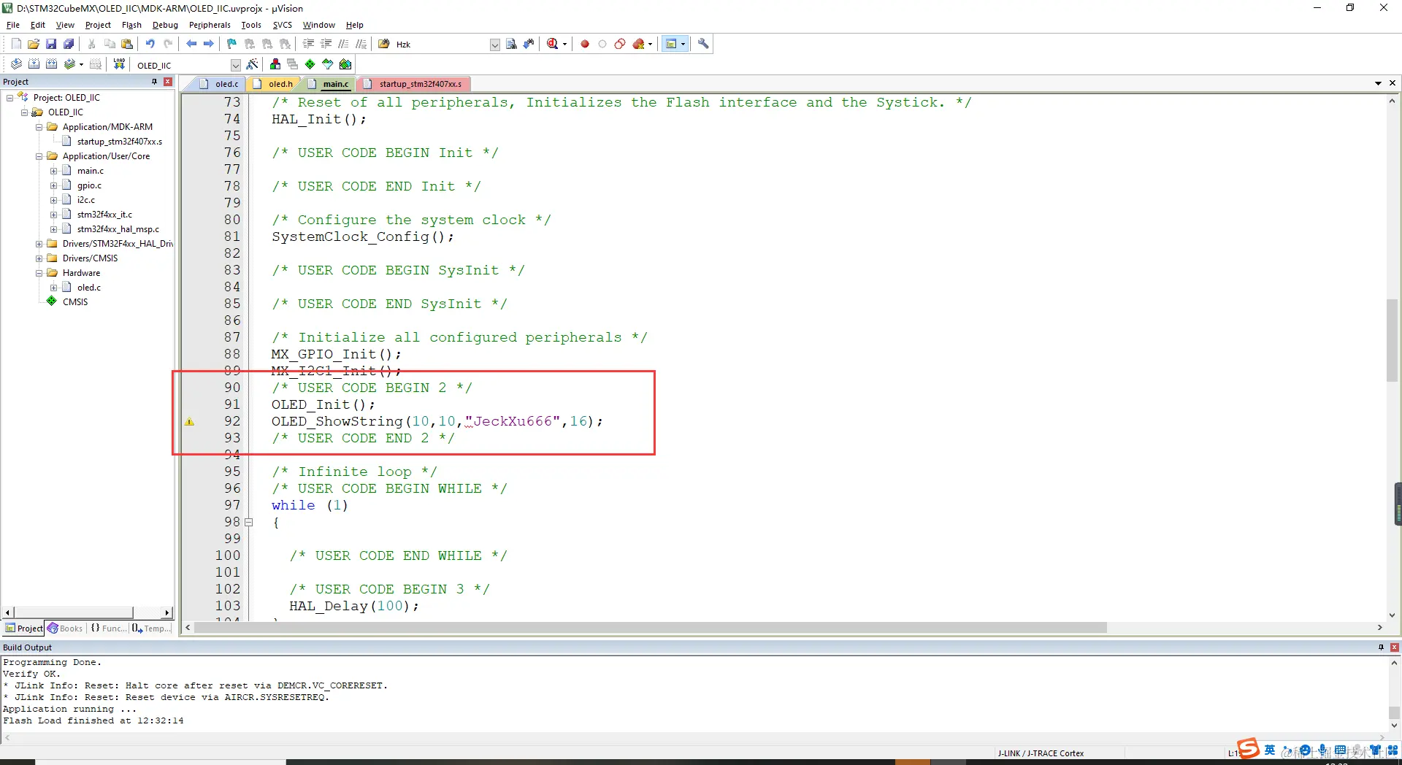The width and height of the screenshot is (1402, 765).
Task: Click the editor horizontal scrollbar thumb
Action: click(651, 628)
